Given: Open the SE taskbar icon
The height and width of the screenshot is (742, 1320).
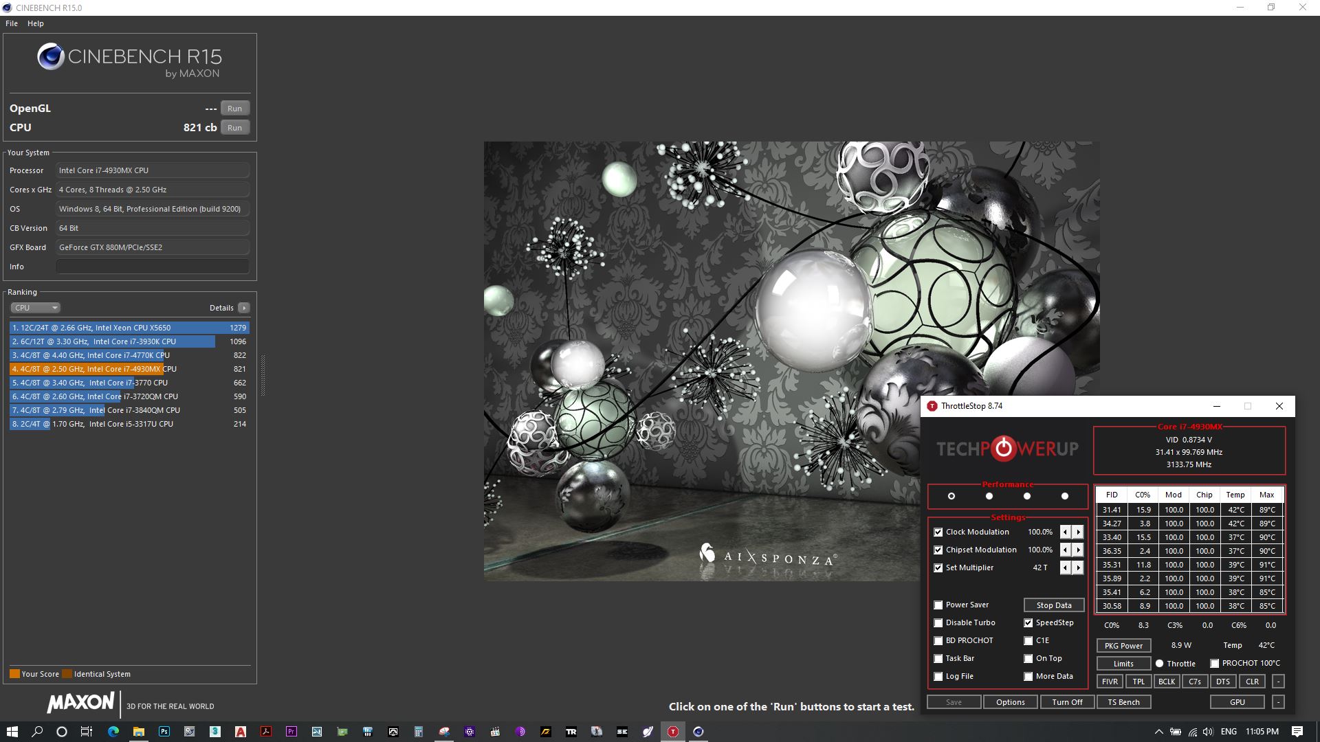Looking at the screenshot, I should [622, 732].
